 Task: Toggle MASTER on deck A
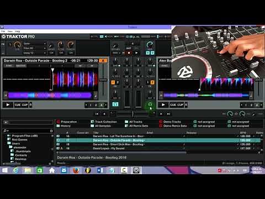point(20,66)
